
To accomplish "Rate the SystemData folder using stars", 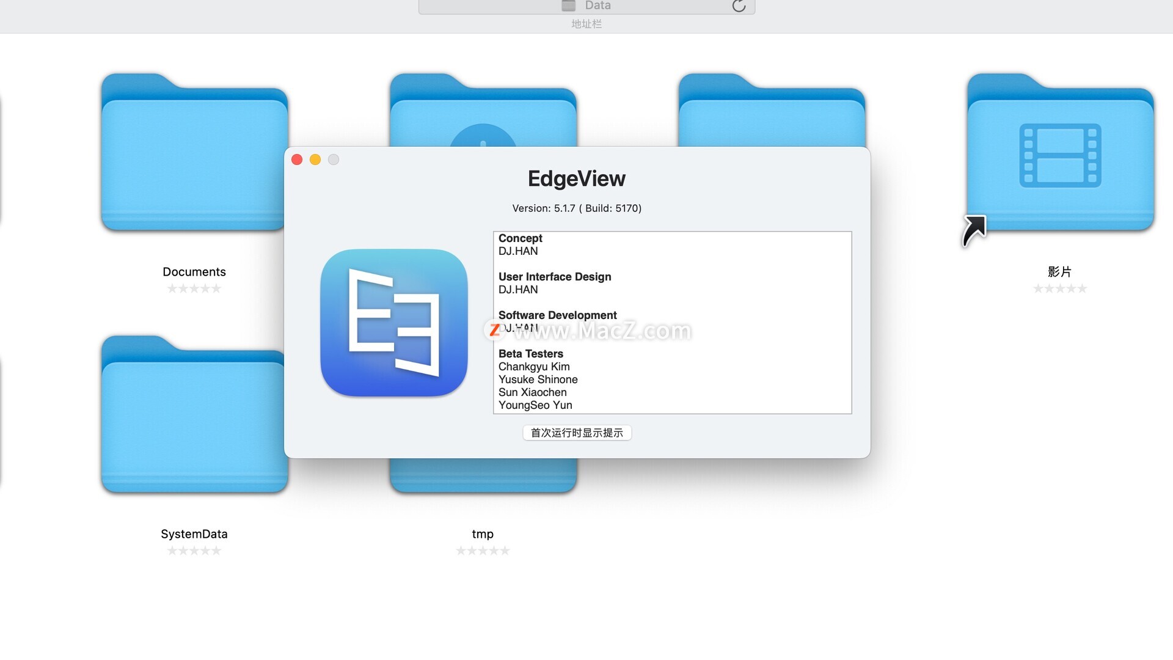I will tap(194, 551).
